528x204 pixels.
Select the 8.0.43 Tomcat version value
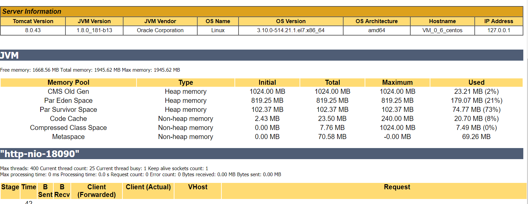pyautogui.click(x=33, y=30)
